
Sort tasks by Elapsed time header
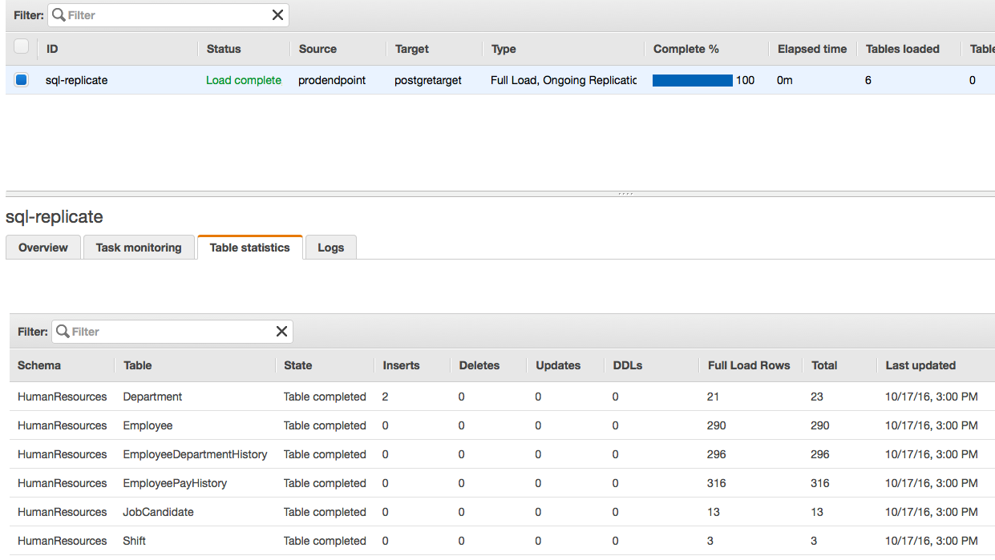point(812,49)
